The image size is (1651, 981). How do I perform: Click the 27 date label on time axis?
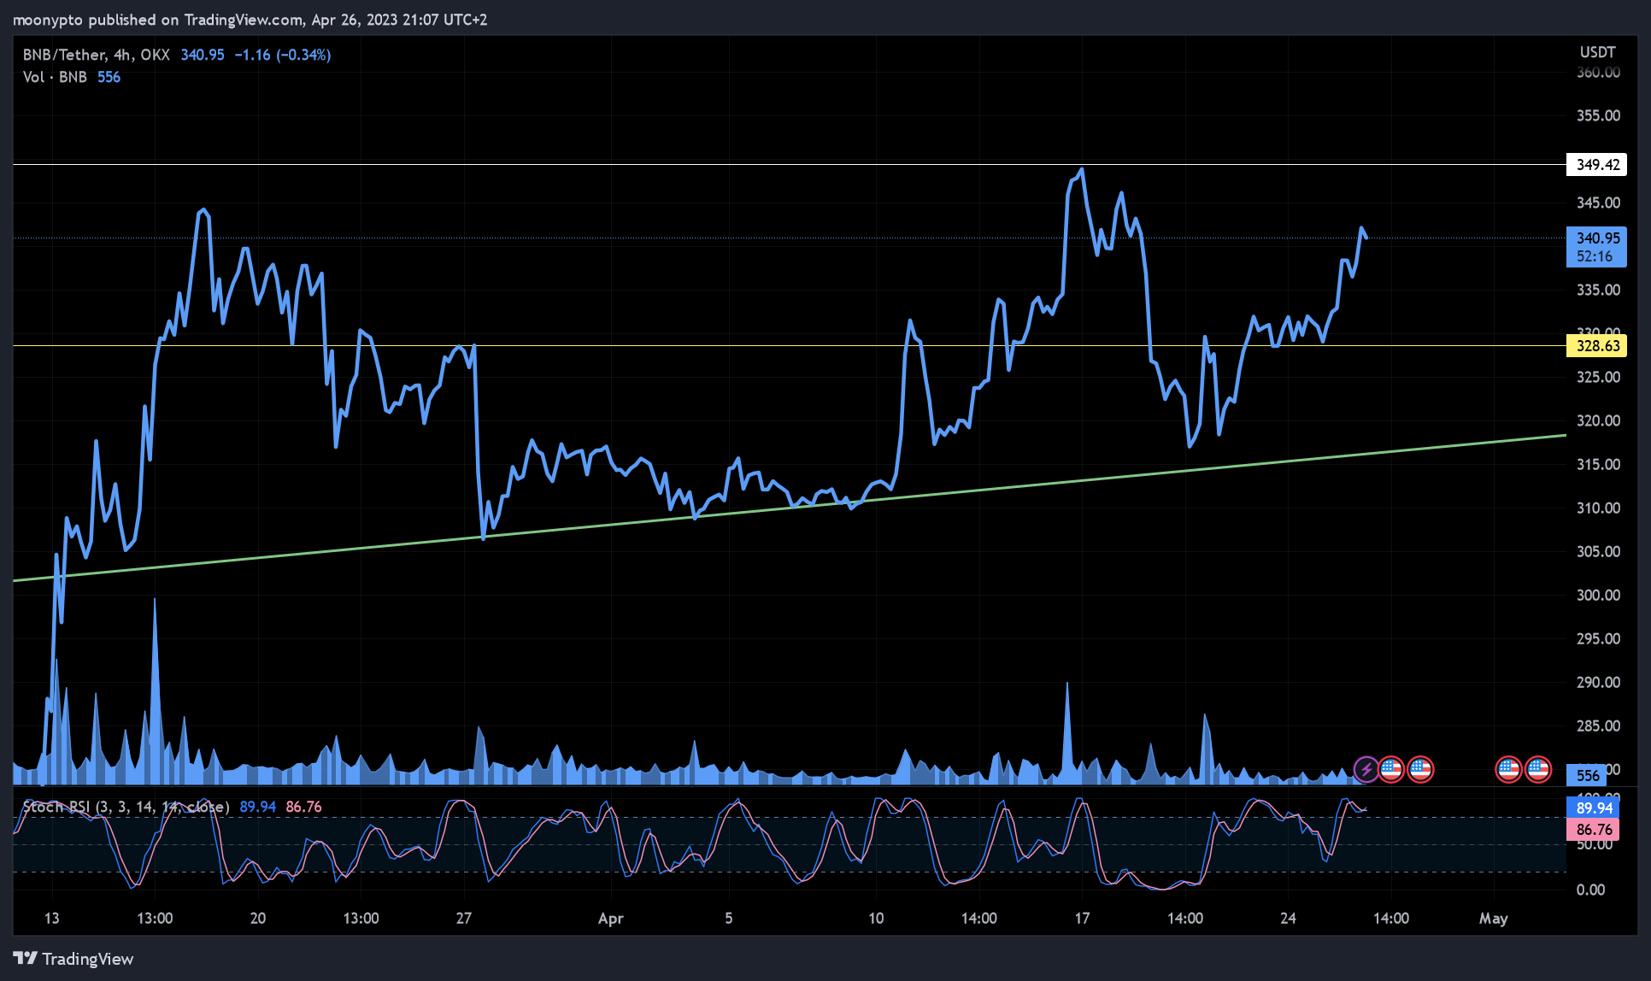tap(463, 919)
